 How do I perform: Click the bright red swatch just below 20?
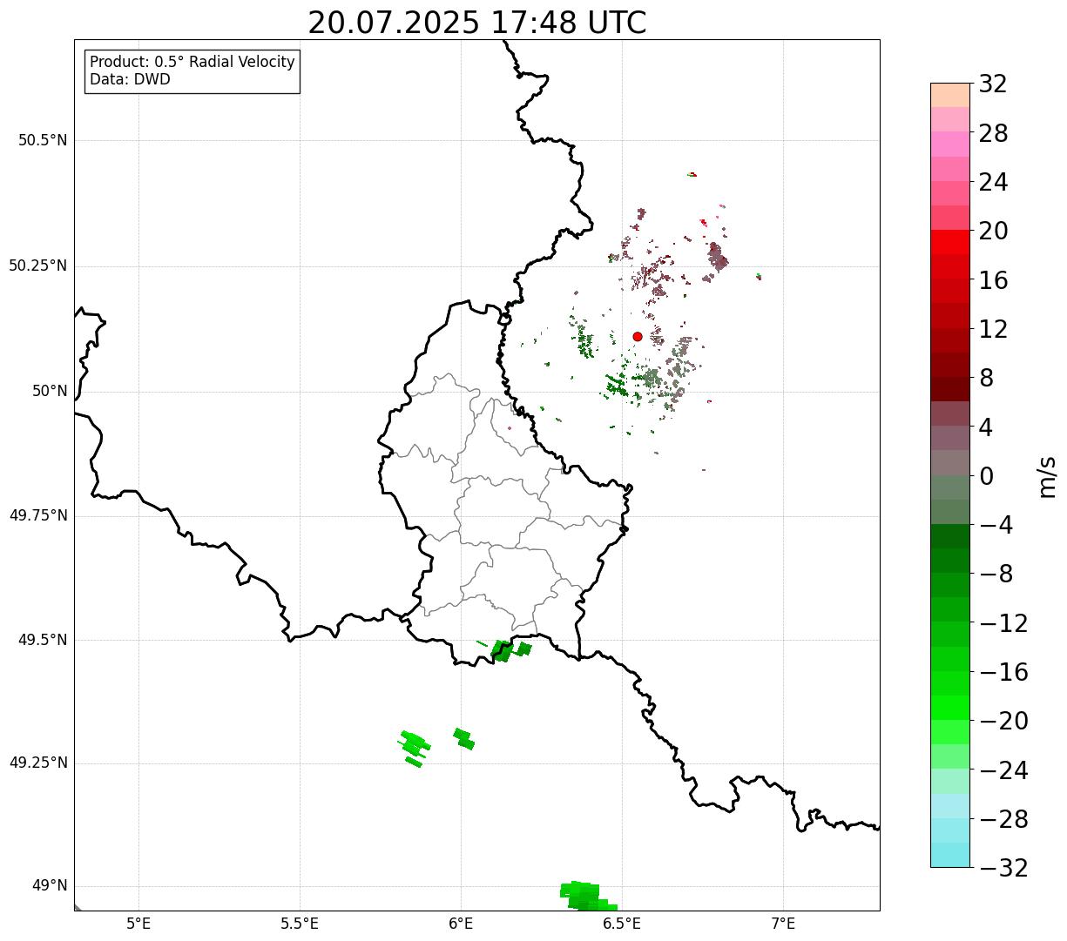950,242
